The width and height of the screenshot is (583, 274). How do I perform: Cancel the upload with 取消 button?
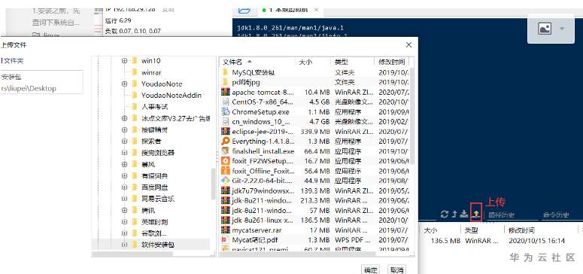point(396,269)
